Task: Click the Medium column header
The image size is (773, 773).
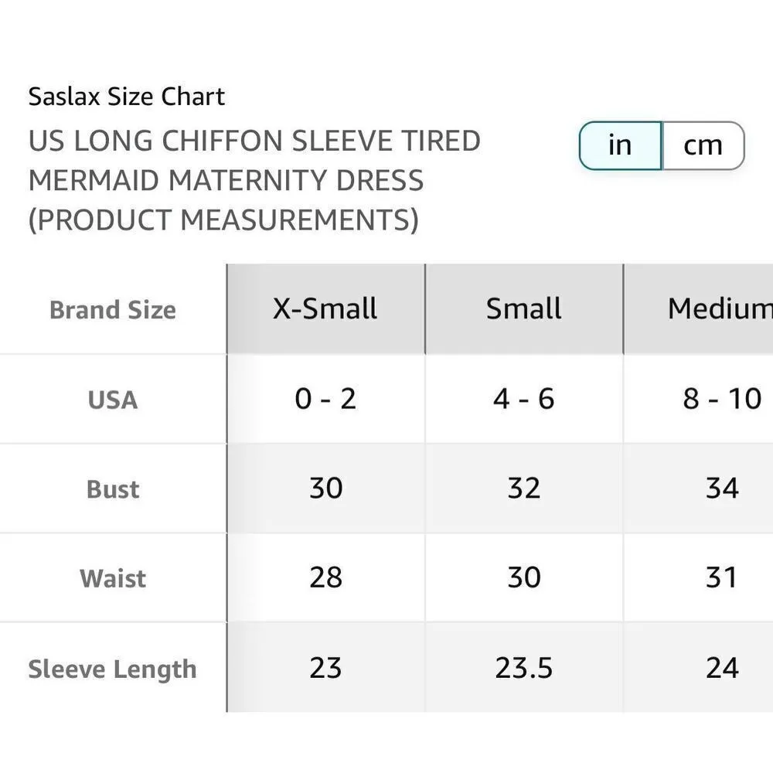Action: [x=718, y=308]
